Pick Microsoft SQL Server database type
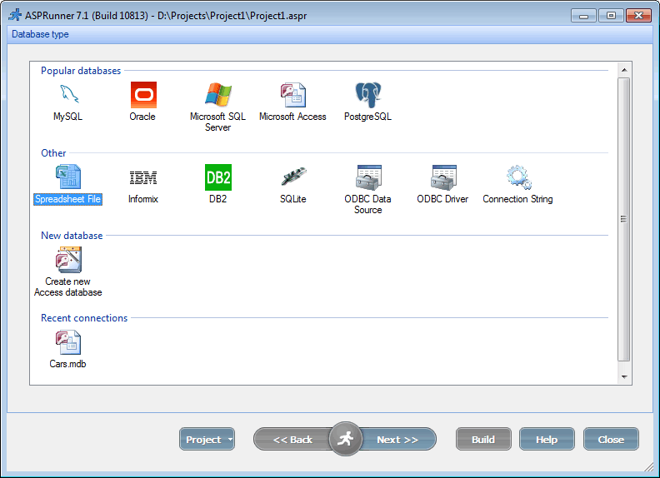This screenshot has height=478, width=660. [217, 95]
